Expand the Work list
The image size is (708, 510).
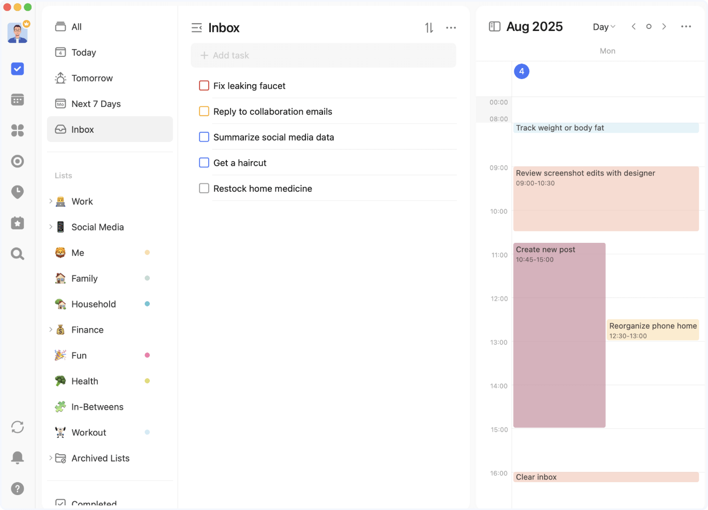(51, 201)
